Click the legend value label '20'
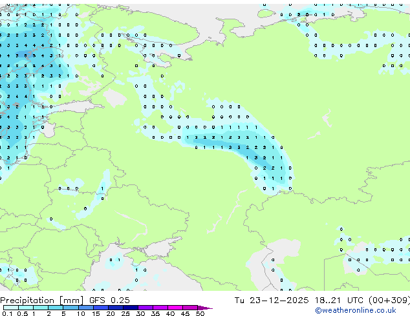This screenshot has width=410, height=316. 111,313
